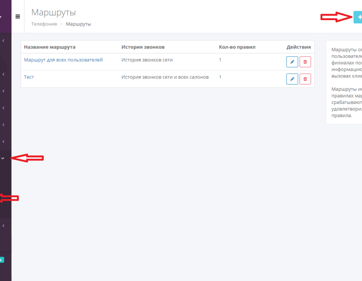Open the 'Маршрут для всех пользователей' link
Image resolution: width=362 pixels, height=281 pixels.
click(63, 60)
